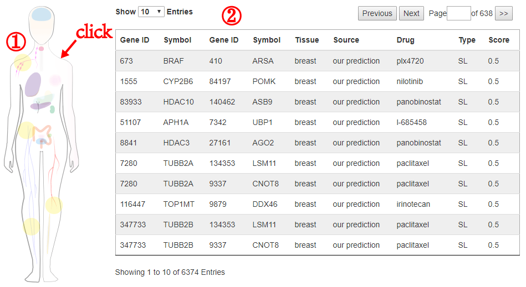The height and width of the screenshot is (287, 526).
Task: Select the orange colon shape in the abdomen
Action: coord(42,134)
